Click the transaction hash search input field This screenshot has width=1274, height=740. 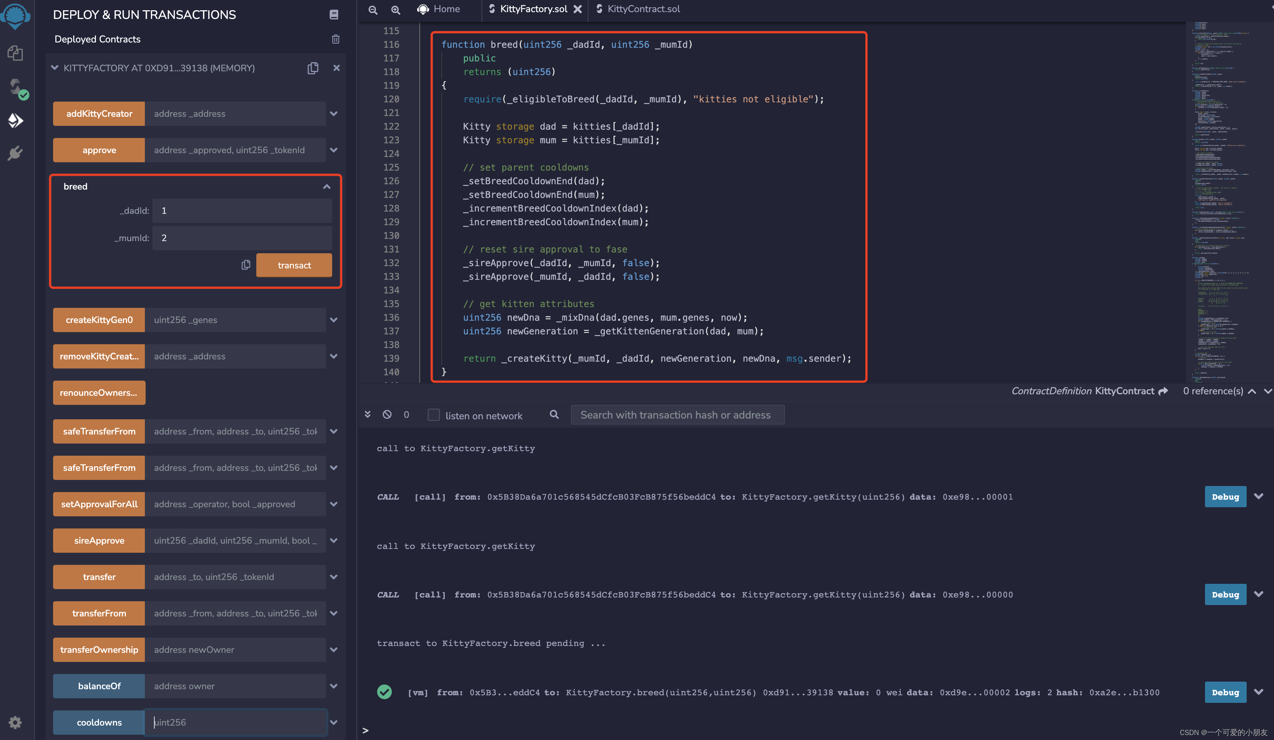[675, 415]
